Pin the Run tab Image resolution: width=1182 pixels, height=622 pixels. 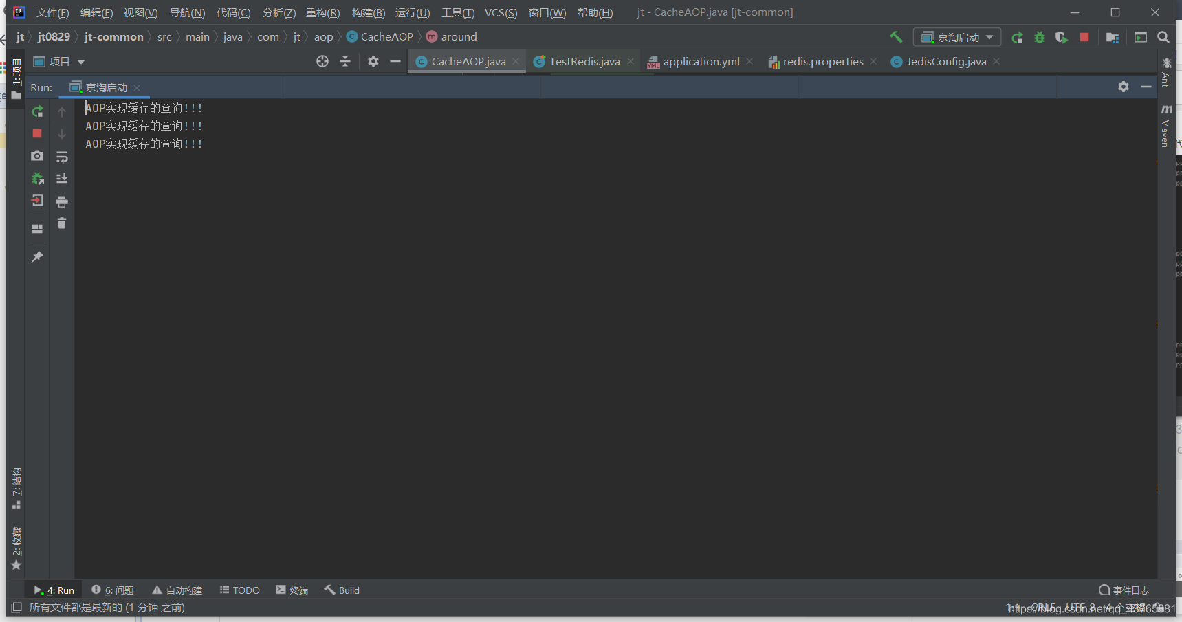point(37,257)
